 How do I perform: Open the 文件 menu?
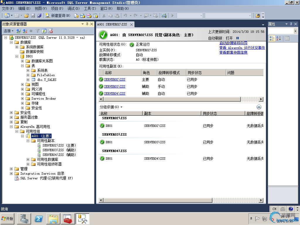pyautogui.click(x=8, y=8)
